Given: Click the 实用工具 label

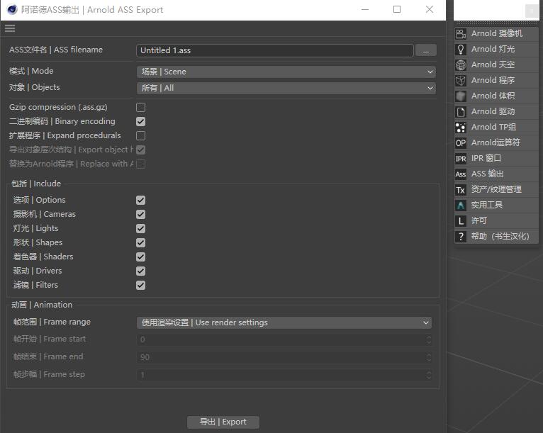Looking at the screenshot, I should pos(486,206).
